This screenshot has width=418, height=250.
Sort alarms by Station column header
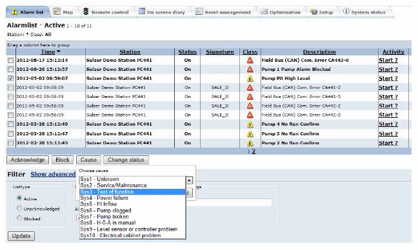pos(130,52)
